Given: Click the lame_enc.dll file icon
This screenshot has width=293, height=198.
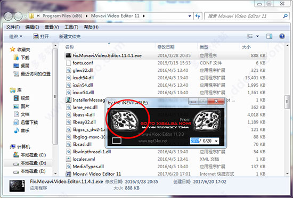Looking at the screenshot, I should click(x=69, y=108).
